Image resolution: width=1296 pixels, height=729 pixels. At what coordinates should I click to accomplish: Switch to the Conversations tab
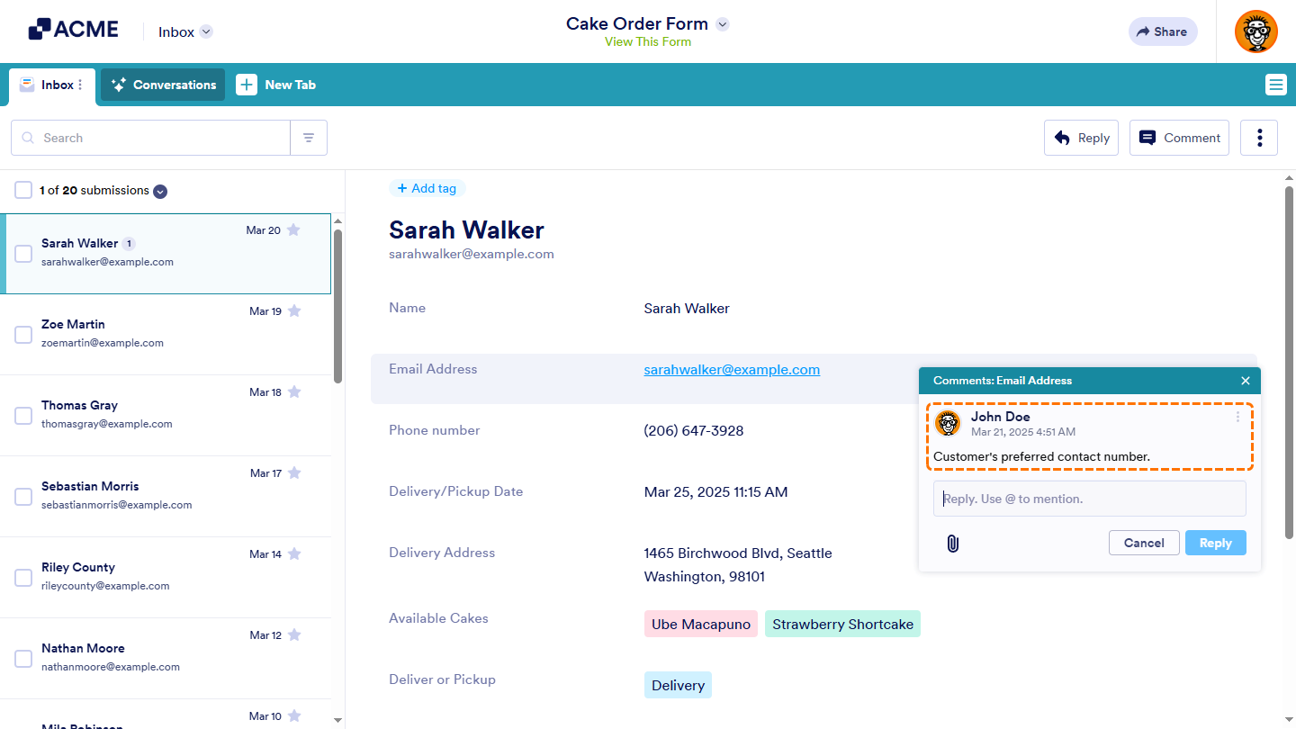[162, 85]
